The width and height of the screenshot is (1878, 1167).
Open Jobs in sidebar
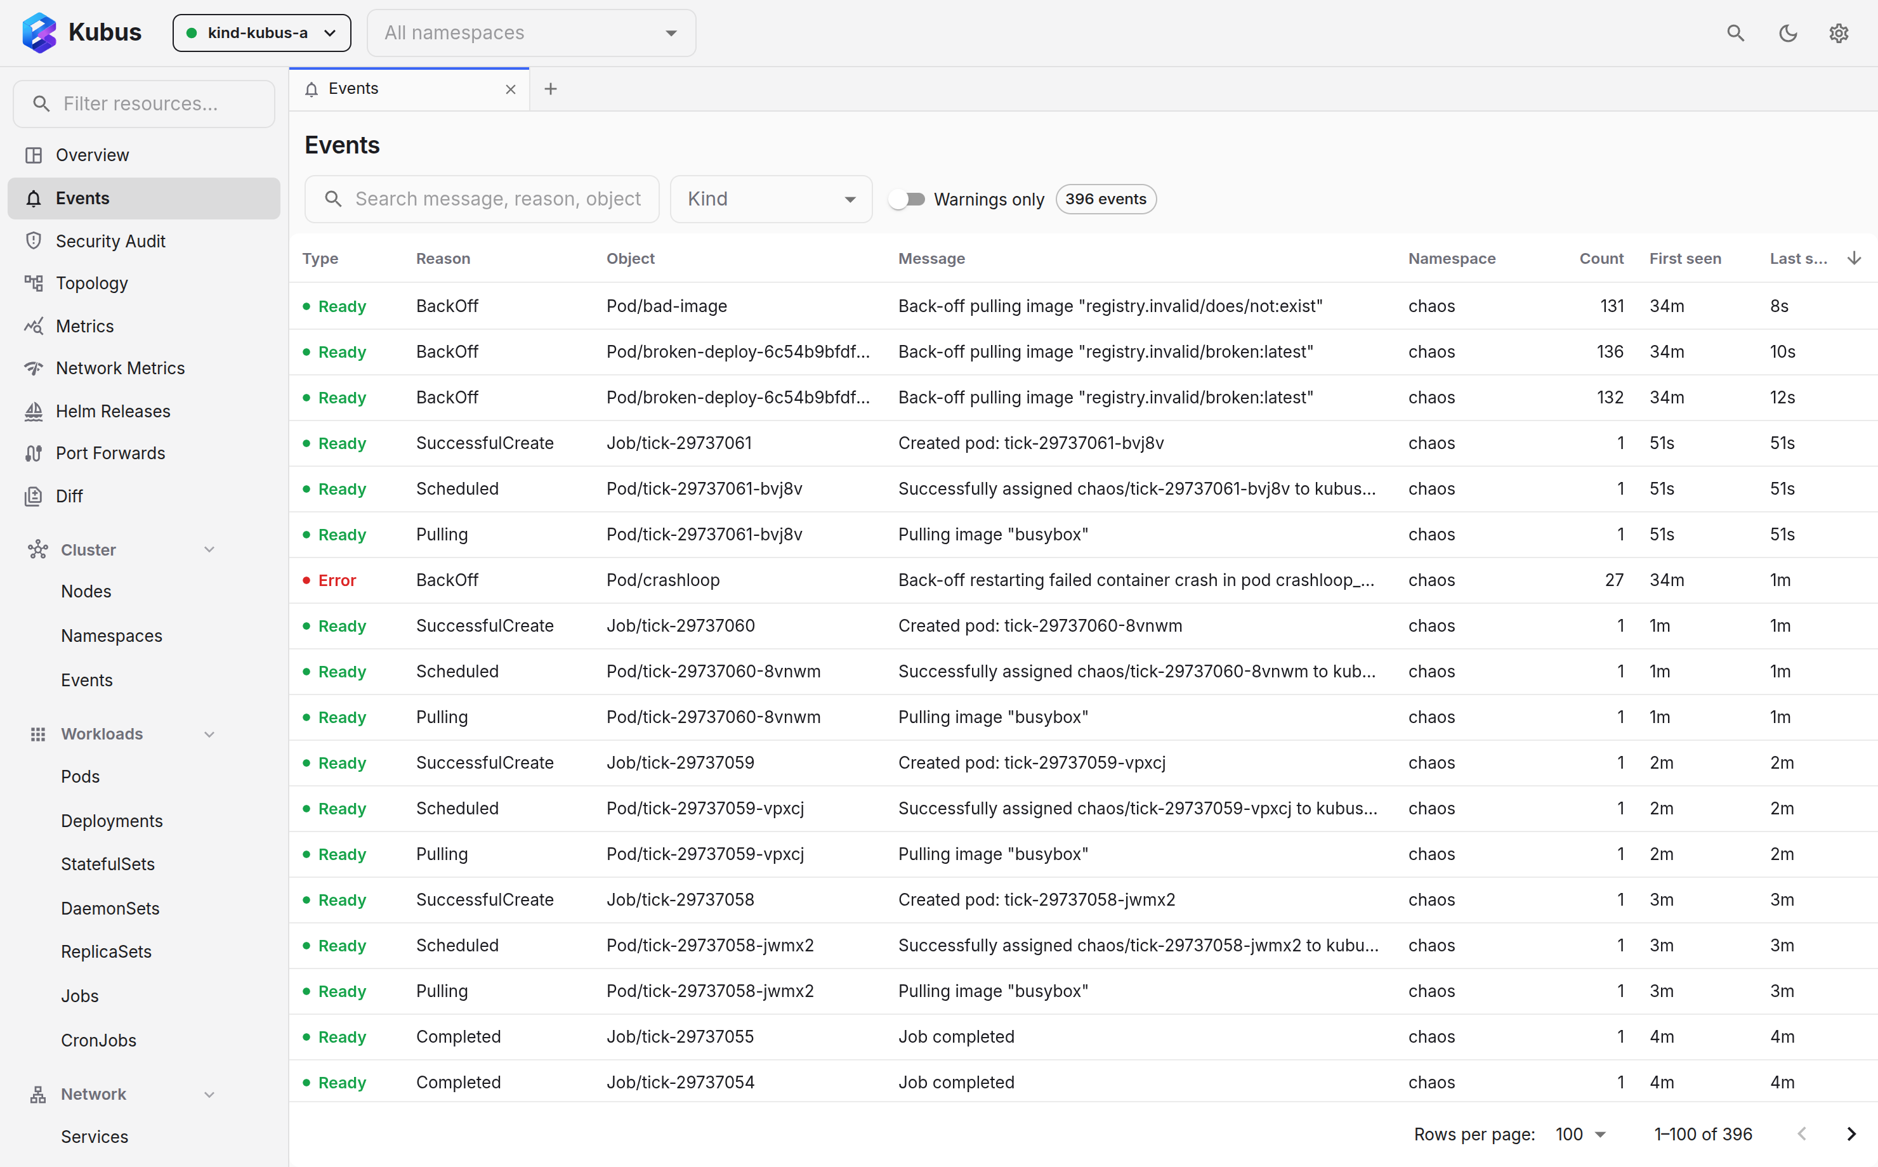click(x=81, y=996)
